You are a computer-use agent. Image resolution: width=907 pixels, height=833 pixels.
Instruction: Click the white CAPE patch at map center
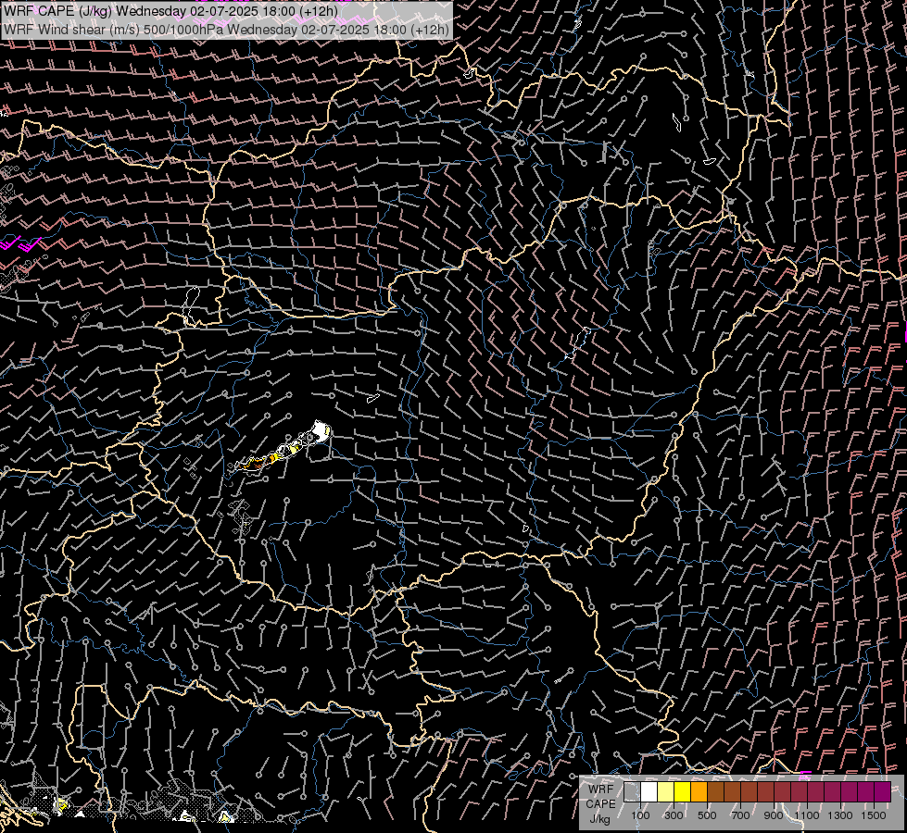coord(320,431)
